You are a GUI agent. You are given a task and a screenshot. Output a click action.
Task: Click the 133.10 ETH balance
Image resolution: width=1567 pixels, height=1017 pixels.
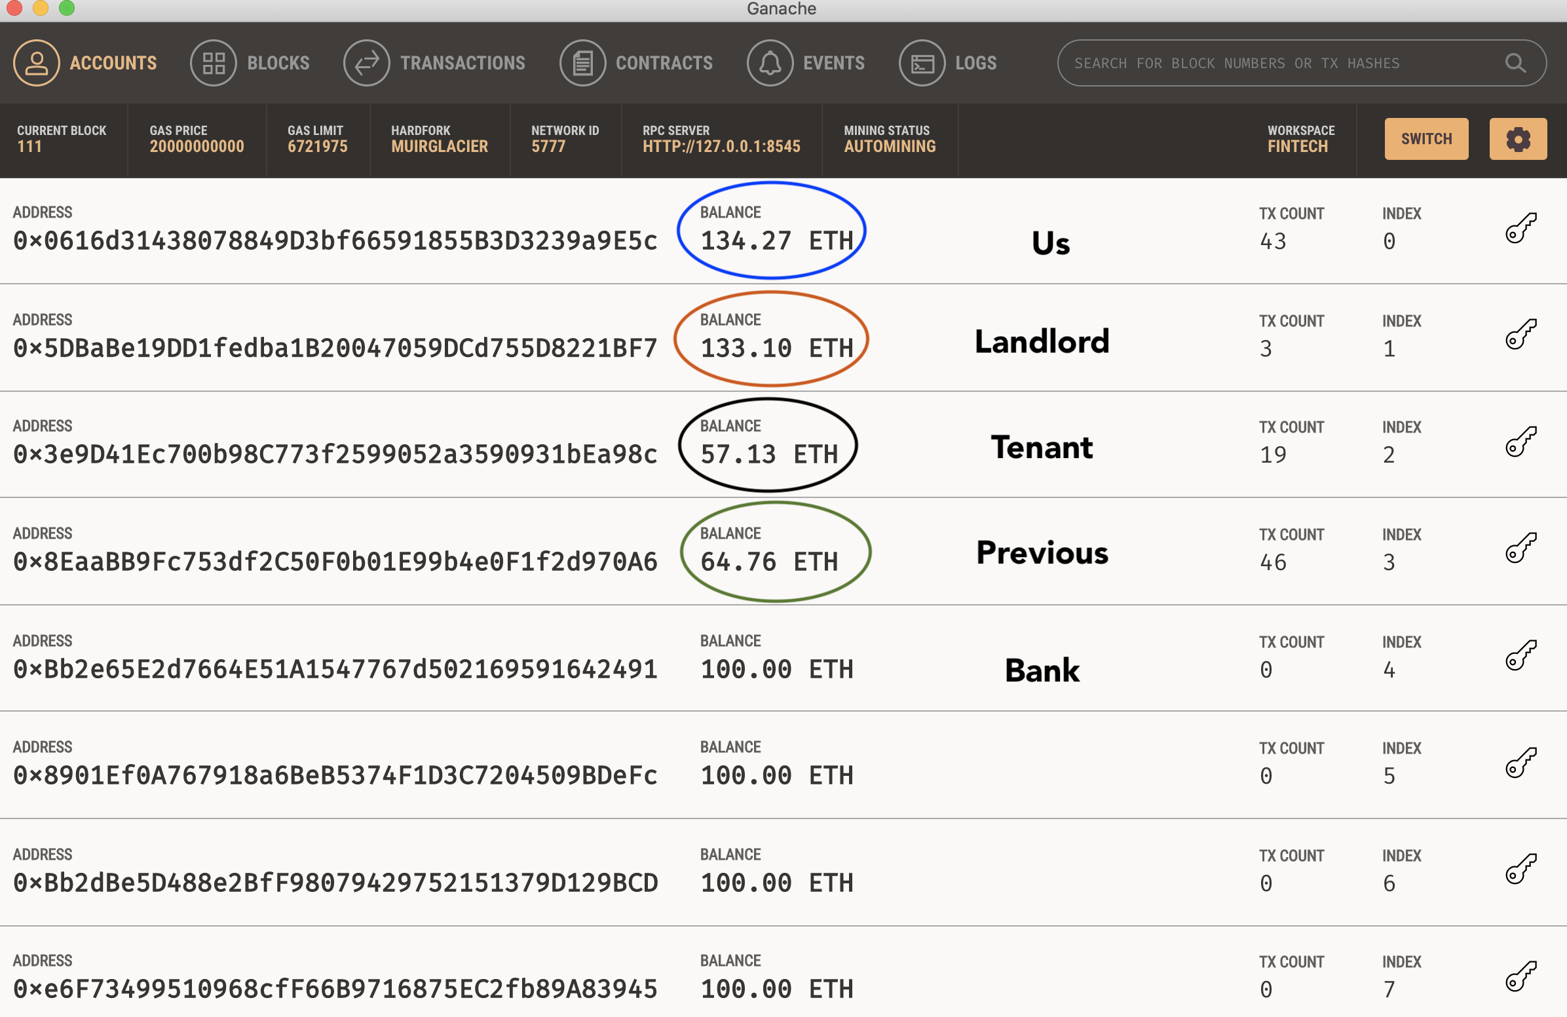coord(777,348)
